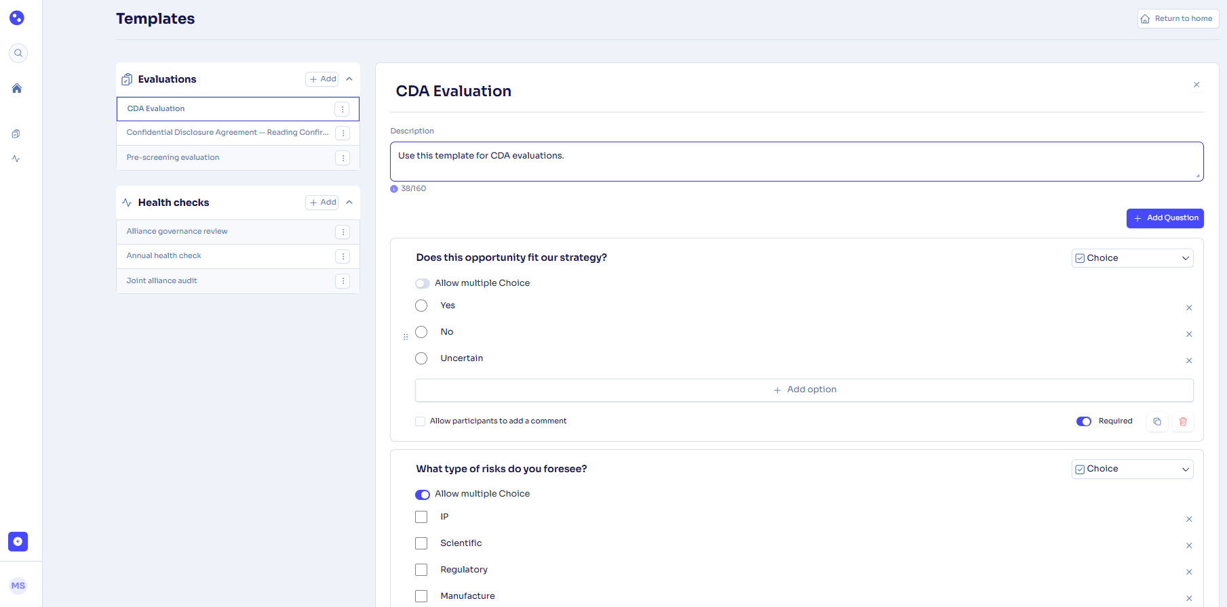Click into the Description text field
The width and height of the screenshot is (1227, 607).
[796, 161]
